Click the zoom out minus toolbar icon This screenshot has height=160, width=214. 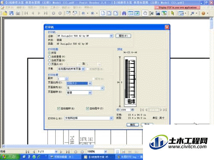click(x=83, y=13)
